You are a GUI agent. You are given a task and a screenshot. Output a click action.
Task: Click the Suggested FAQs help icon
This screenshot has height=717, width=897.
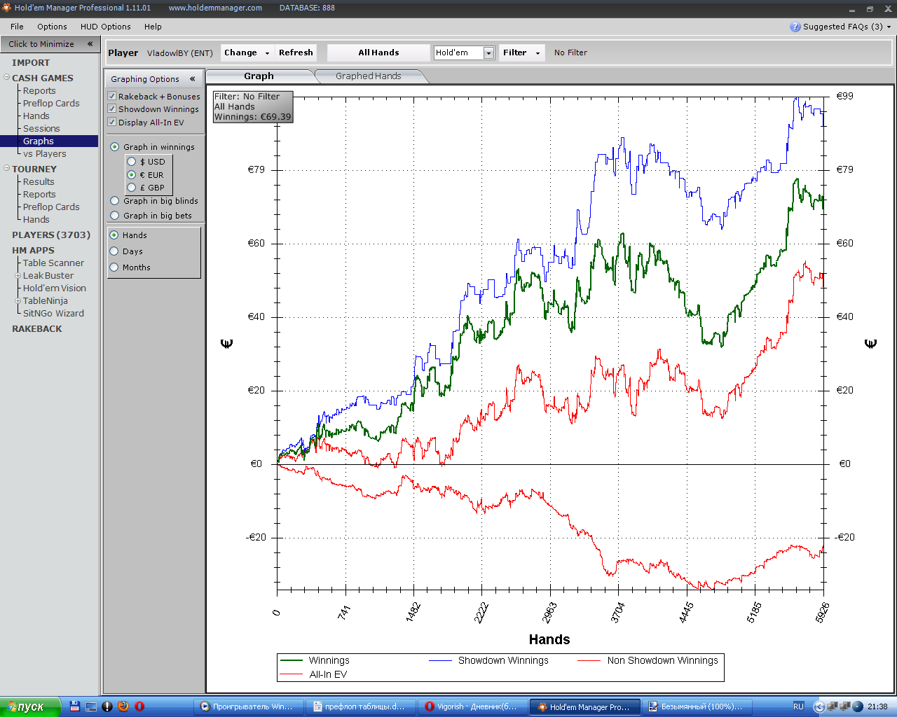click(x=795, y=27)
